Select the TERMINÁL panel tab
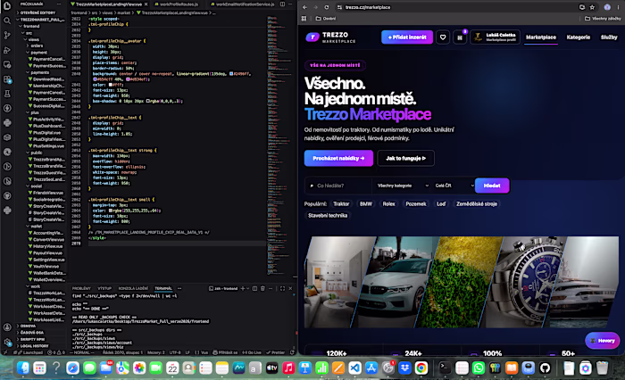This screenshot has height=380, width=625. tap(163, 288)
